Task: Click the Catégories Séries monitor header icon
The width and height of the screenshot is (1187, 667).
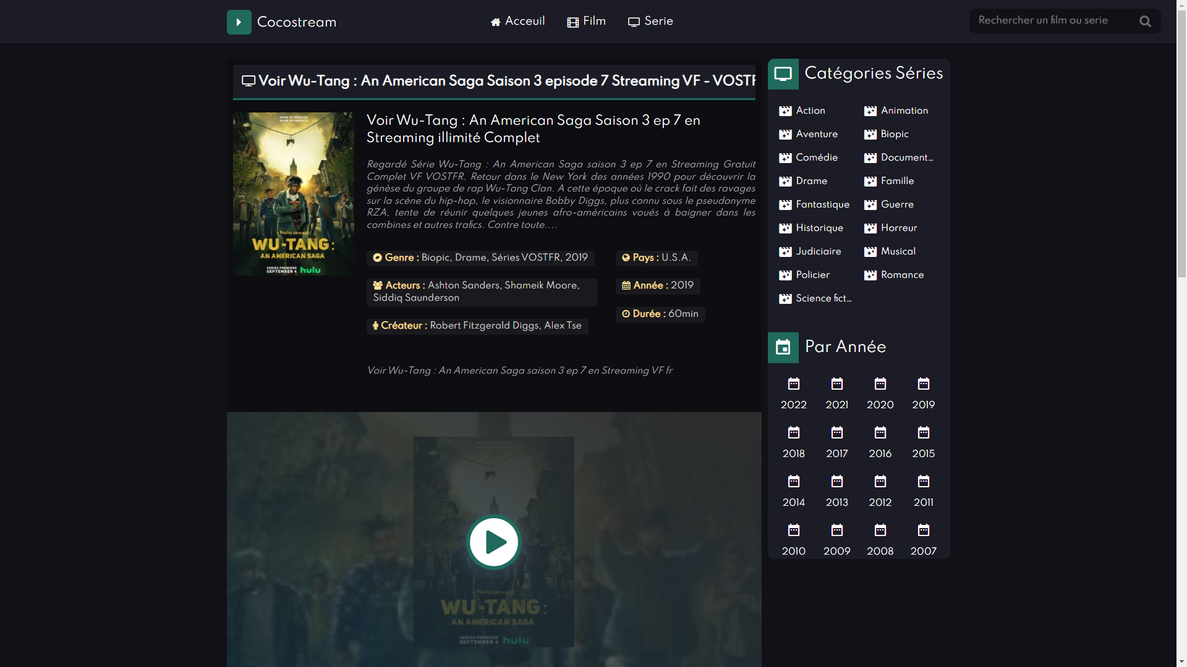Action: [x=783, y=74]
